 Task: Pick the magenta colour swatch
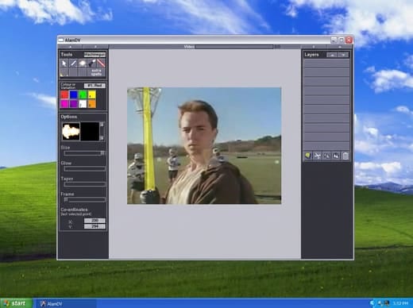coord(64,104)
